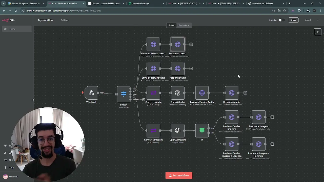Open the Converte Audio node
This screenshot has width=324, height=182.
[153, 93]
